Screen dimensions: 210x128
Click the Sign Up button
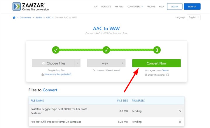coord(192,6)
